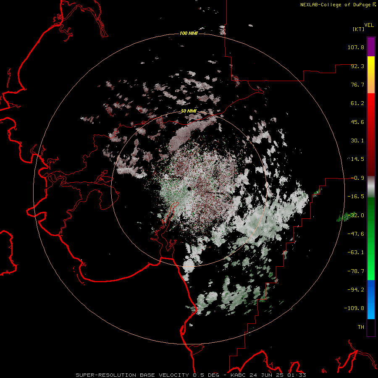Pick the black TH segment of the scale
The image size is (378, 378).
pyautogui.click(x=371, y=328)
